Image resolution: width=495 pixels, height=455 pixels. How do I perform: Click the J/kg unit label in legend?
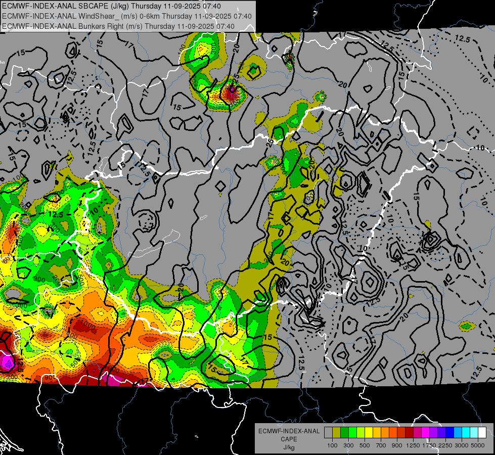[x=289, y=447]
